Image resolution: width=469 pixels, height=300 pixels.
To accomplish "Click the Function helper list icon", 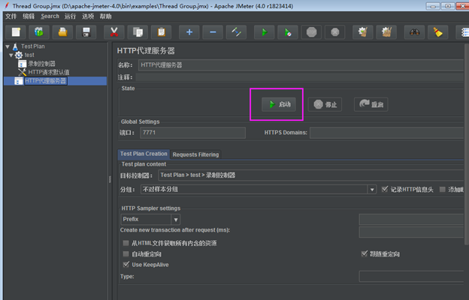I will click(462, 32).
